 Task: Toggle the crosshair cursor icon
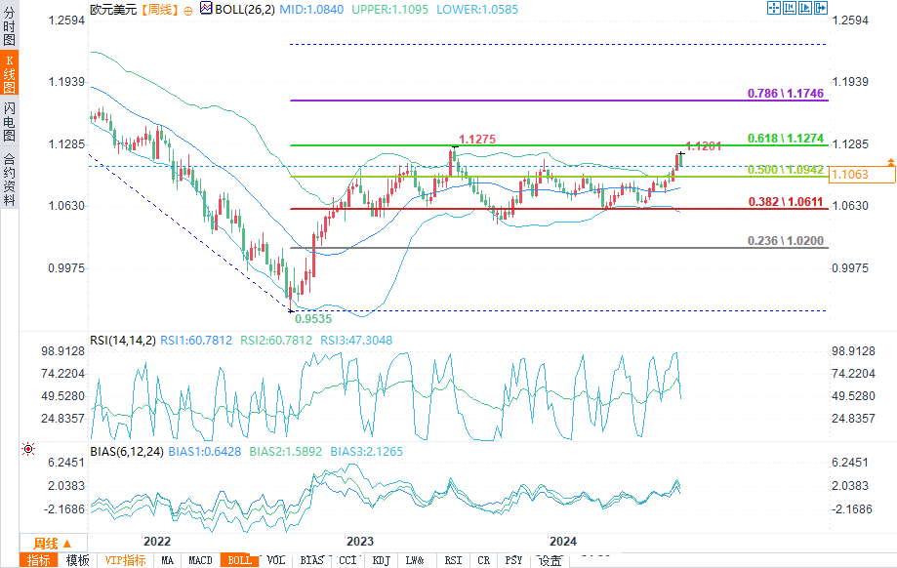[x=773, y=8]
